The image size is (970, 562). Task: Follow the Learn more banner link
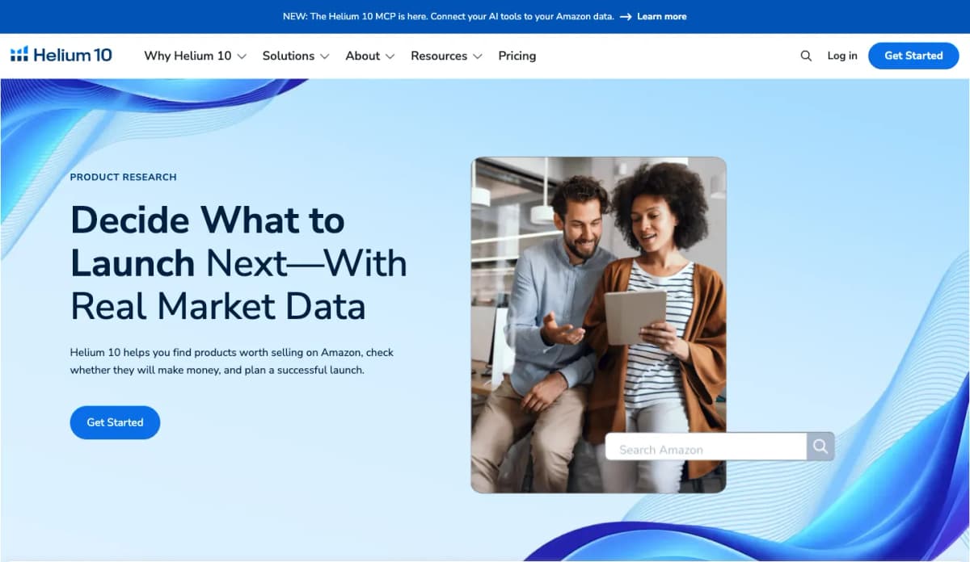pos(662,16)
